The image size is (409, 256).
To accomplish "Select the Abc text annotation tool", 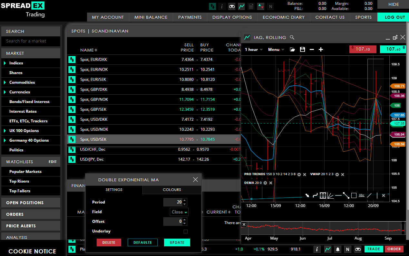I will pyautogui.click(x=361, y=195).
